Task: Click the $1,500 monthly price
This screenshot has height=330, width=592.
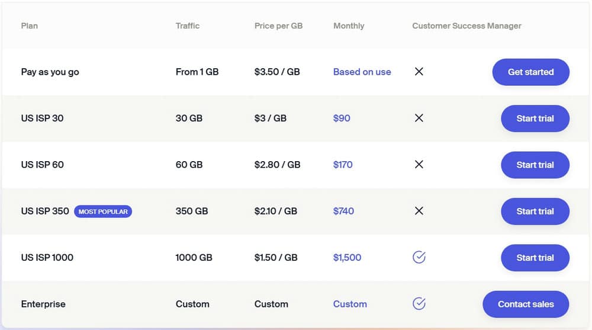Action: coord(348,257)
